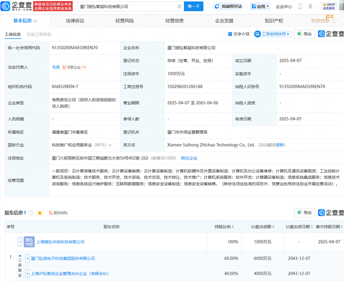344x281 pixels.
Task: Switch to the 历史工商信息 sub-tab
Action: point(39,34)
